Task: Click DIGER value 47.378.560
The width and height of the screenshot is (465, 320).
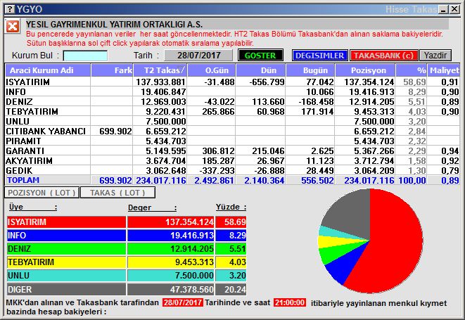Action: point(192,289)
